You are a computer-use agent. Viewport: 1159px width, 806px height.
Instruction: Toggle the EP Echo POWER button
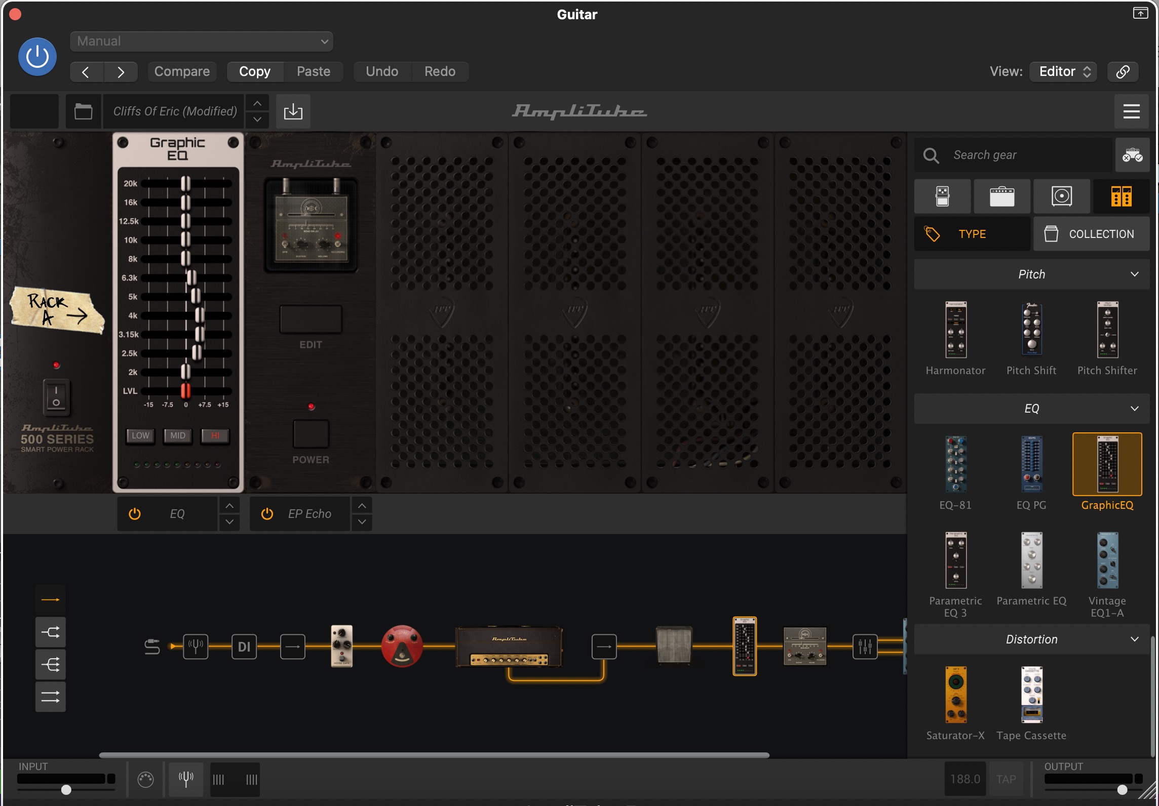coord(311,434)
